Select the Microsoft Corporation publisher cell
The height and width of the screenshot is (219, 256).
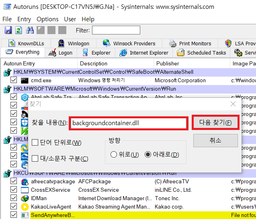coord(180,80)
